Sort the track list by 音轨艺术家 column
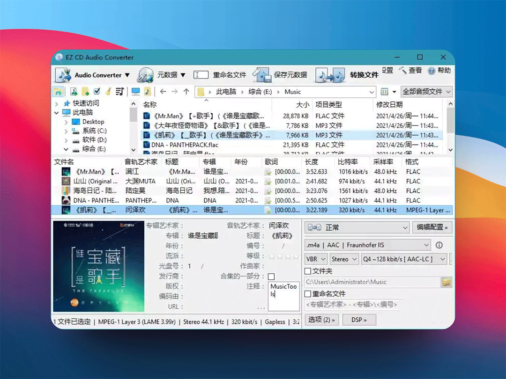The image size is (506, 379). tap(141, 162)
